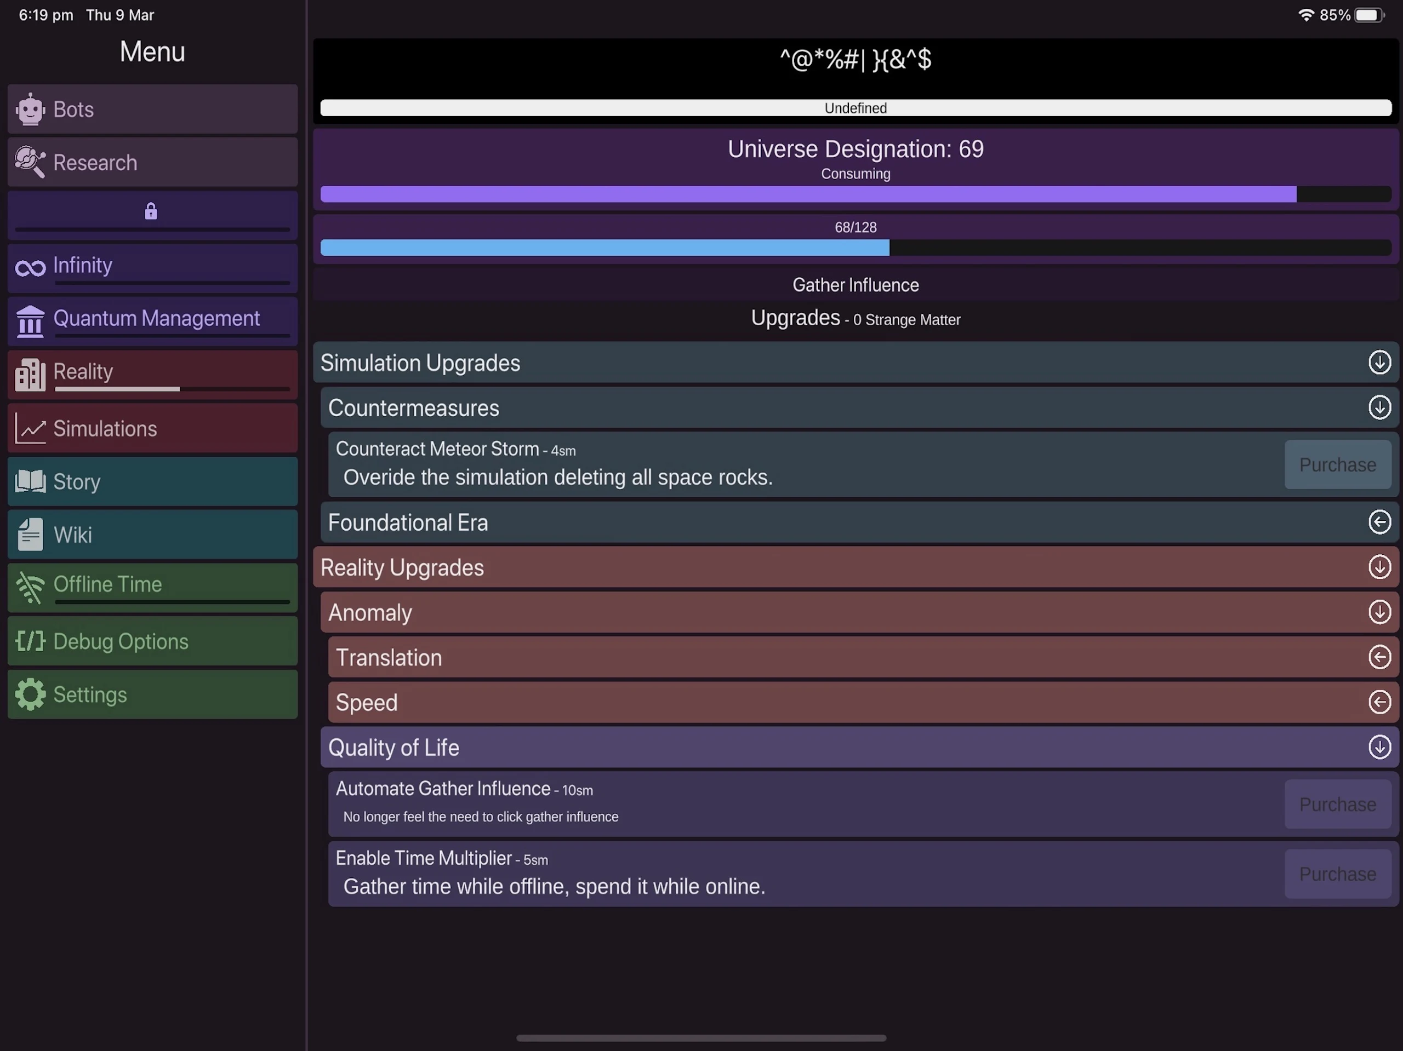Click Quantum Management bank building icon
This screenshot has height=1051, width=1403.
(30, 321)
